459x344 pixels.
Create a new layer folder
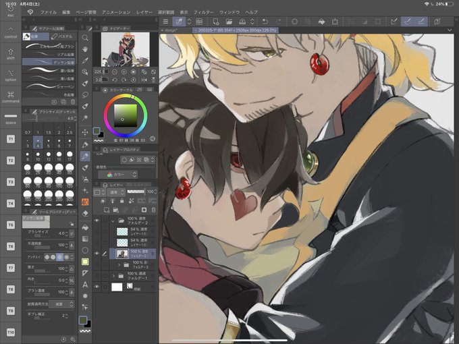tap(115, 210)
